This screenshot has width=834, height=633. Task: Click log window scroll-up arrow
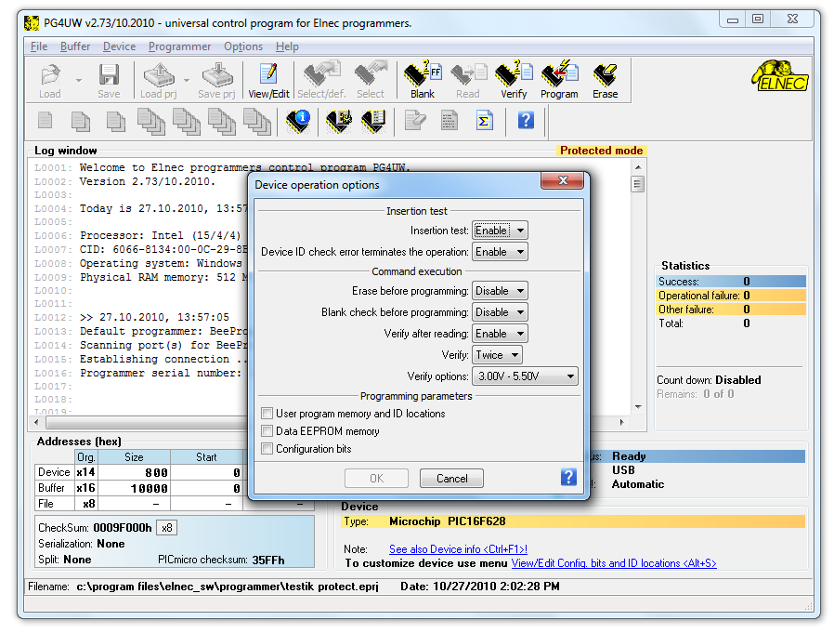pyautogui.click(x=638, y=167)
